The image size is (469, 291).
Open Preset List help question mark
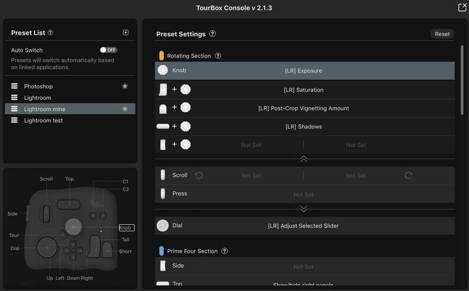click(x=50, y=33)
